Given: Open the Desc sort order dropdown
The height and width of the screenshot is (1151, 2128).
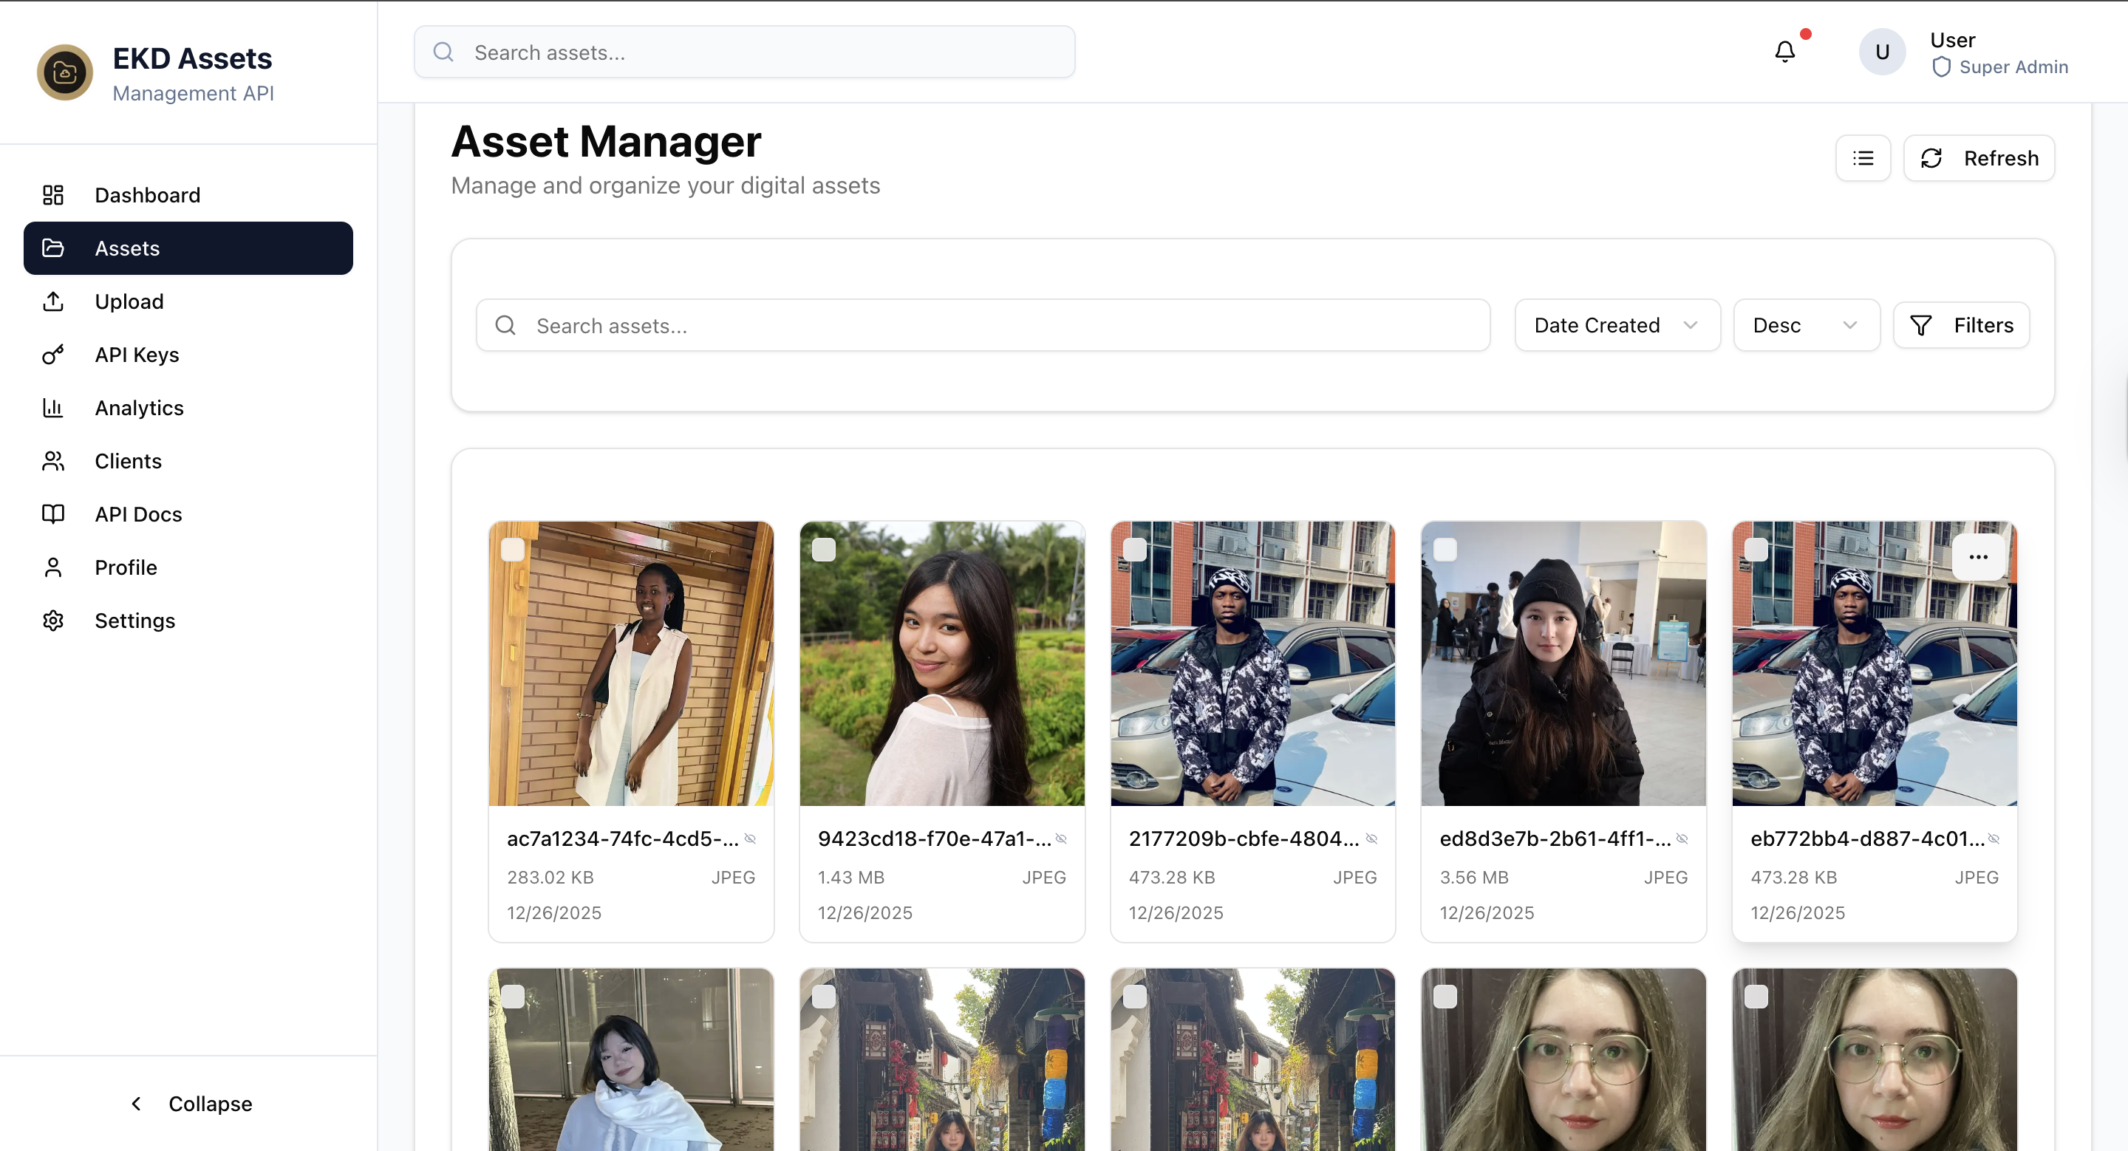Looking at the screenshot, I should [1806, 325].
